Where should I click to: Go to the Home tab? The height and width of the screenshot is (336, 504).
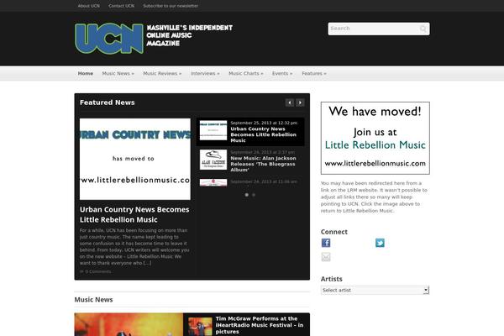pyautogui.click(x=86, y=74)
